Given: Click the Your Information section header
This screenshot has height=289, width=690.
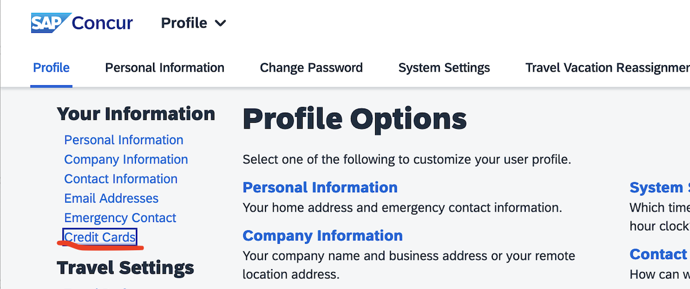Looking at the screenshot, I should (136, 114).
